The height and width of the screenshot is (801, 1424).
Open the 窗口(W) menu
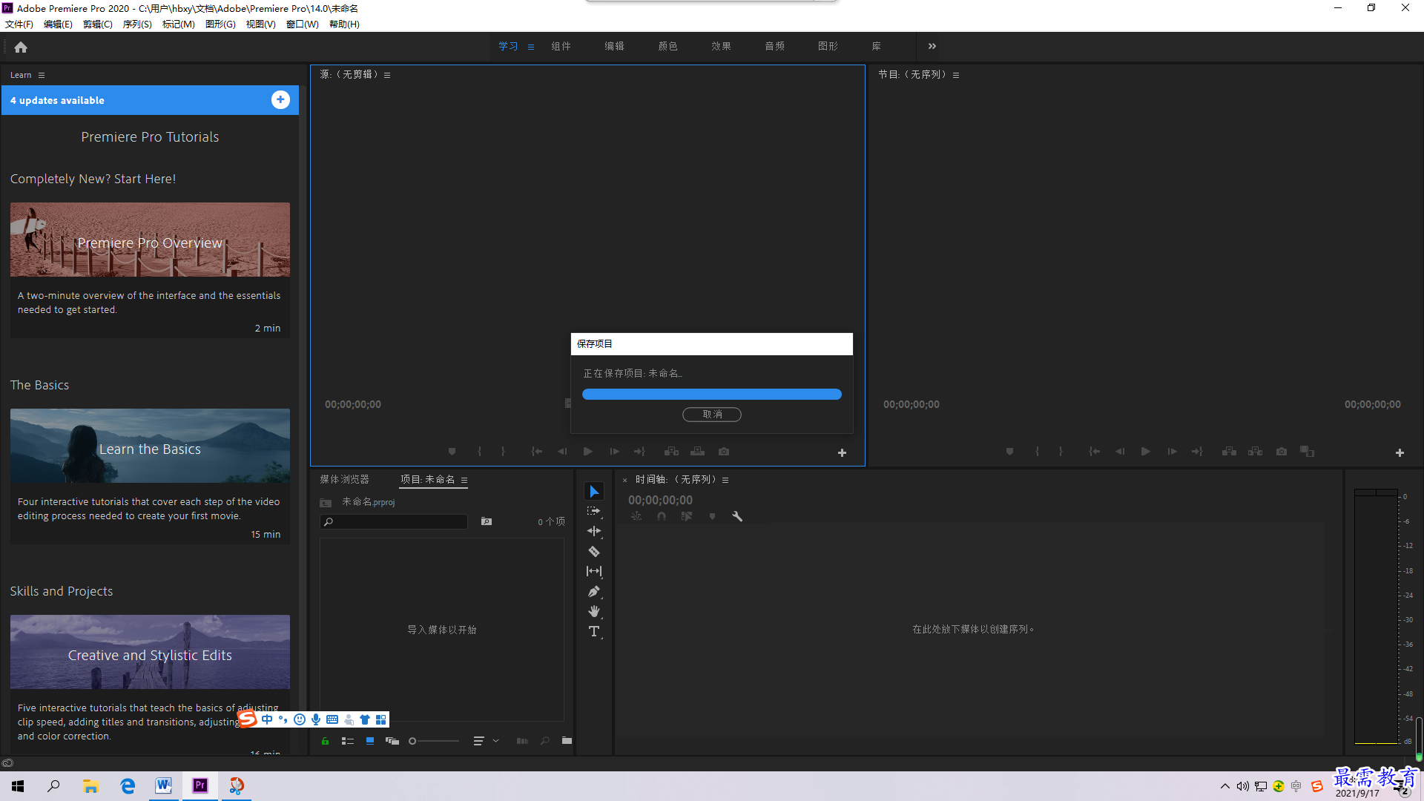[303, 24]
